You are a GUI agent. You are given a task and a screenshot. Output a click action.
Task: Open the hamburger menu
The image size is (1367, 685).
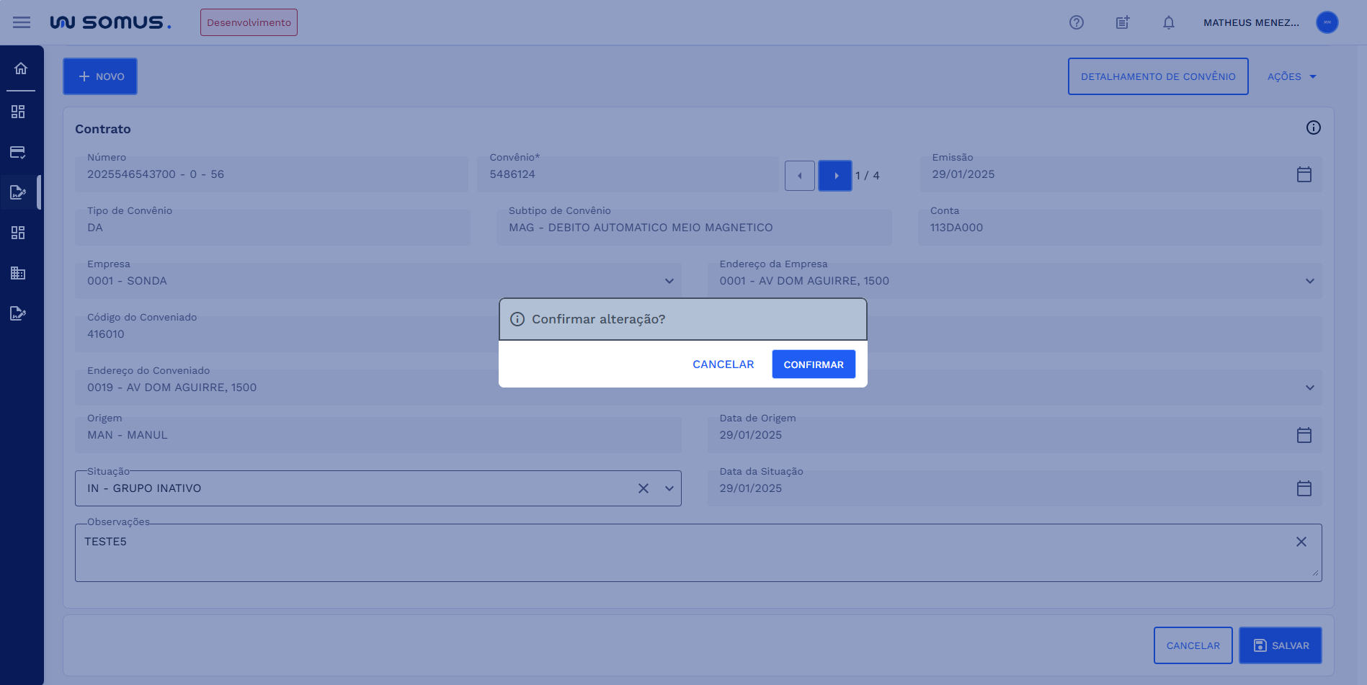(22, 22)
